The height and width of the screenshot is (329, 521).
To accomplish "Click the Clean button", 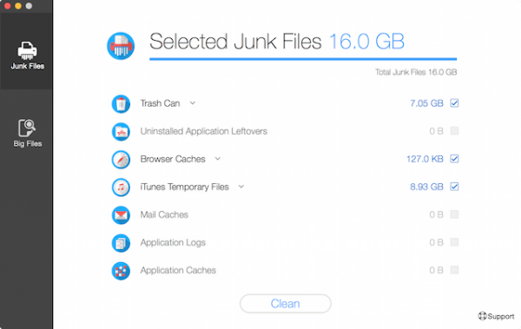I will click(x=286, y=304).
